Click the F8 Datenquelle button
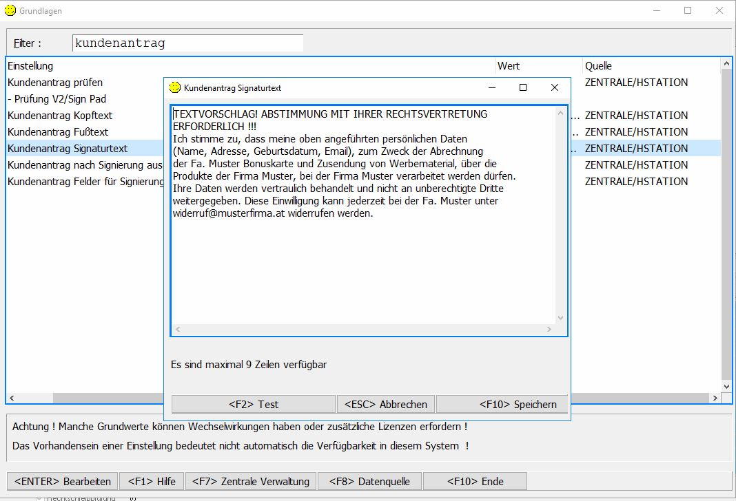The image size is (736, 501). pos(369,481)
